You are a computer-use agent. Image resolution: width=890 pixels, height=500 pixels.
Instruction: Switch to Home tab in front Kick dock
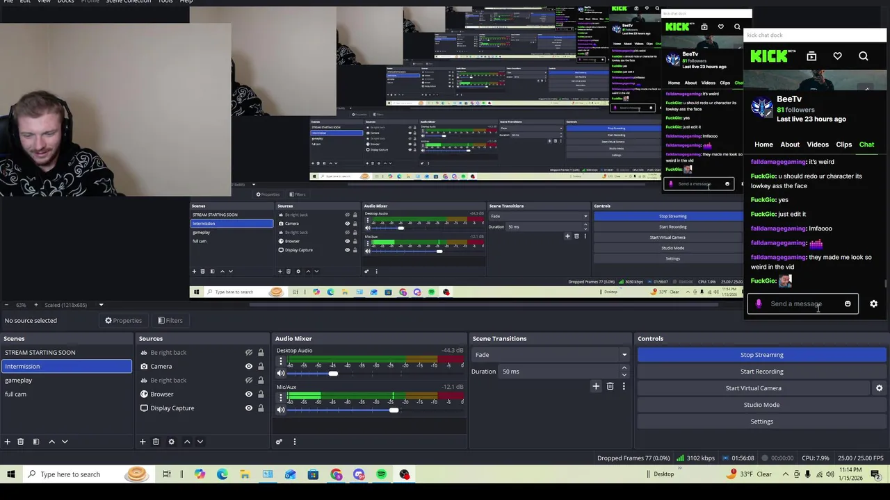click(763, 144)
